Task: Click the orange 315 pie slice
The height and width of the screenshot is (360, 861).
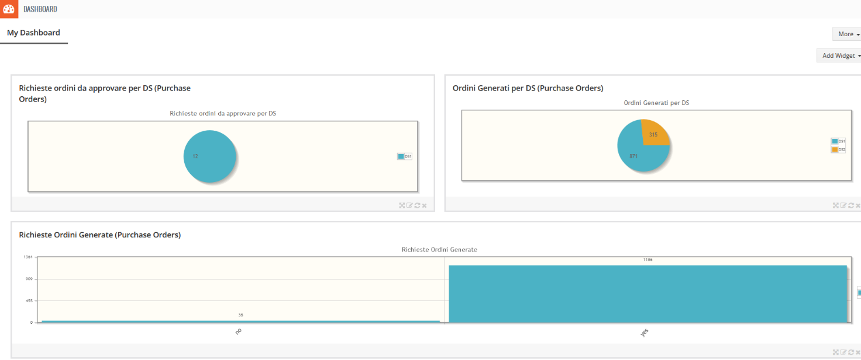Action: [x=654, y=134]
